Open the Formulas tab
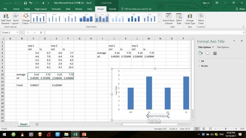The width and height of the screenshot is (246, 138). [x=56, y=9]
